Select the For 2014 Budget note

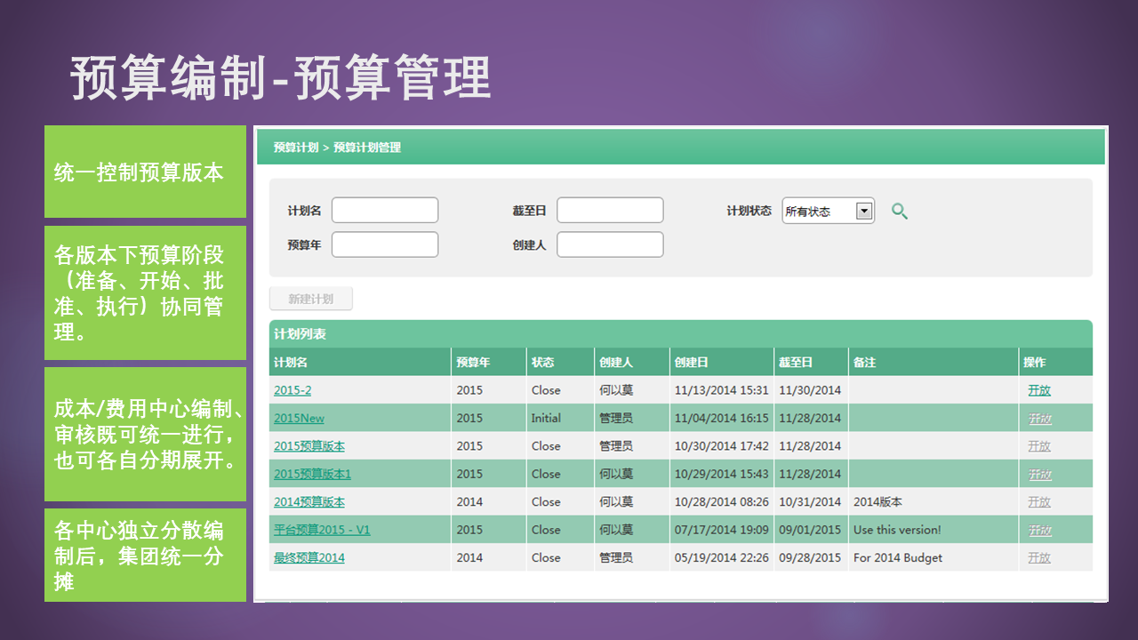tap(898, 558)
